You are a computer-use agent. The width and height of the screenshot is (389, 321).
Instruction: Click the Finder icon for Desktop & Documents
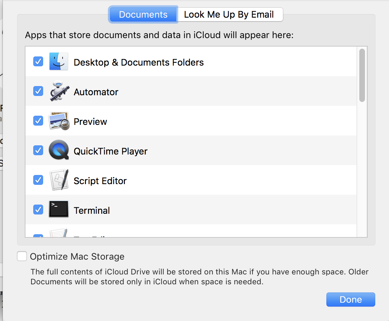coord(58,62)
